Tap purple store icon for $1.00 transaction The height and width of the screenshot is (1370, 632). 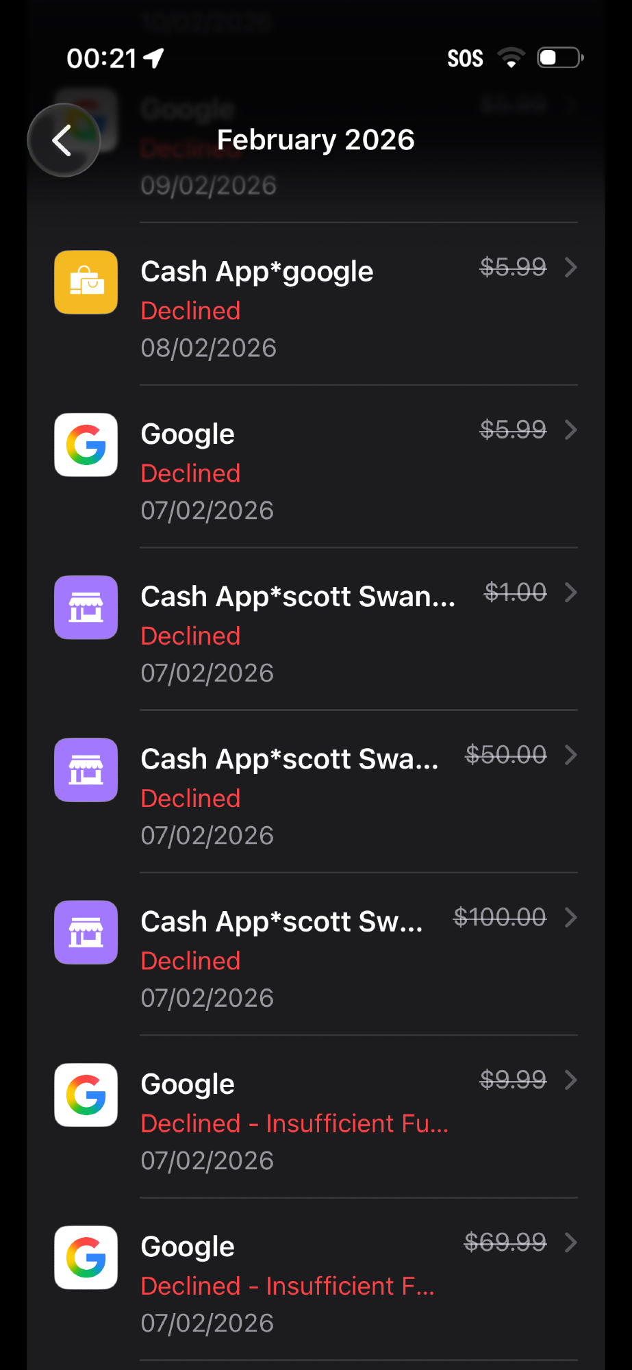(86, 608)
